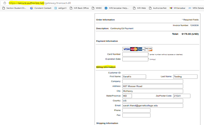Click the Section Student Eli... page icon
The width and height of the screenshot is (204, 125).
4,8
